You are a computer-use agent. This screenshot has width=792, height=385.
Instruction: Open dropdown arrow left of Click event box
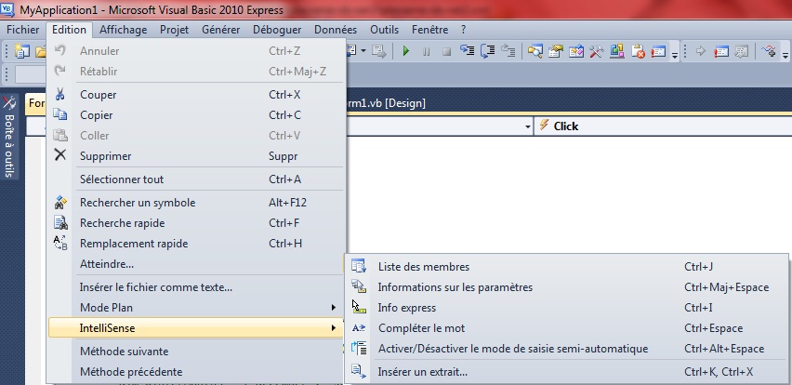(x=528, y=126)
